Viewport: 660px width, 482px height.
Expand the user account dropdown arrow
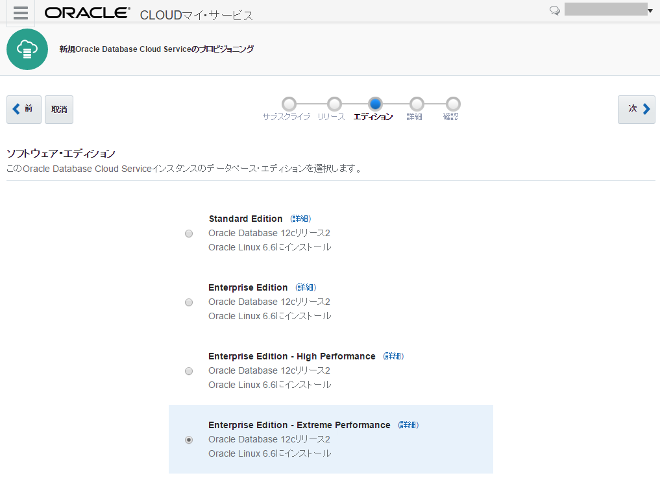point(650,10)
